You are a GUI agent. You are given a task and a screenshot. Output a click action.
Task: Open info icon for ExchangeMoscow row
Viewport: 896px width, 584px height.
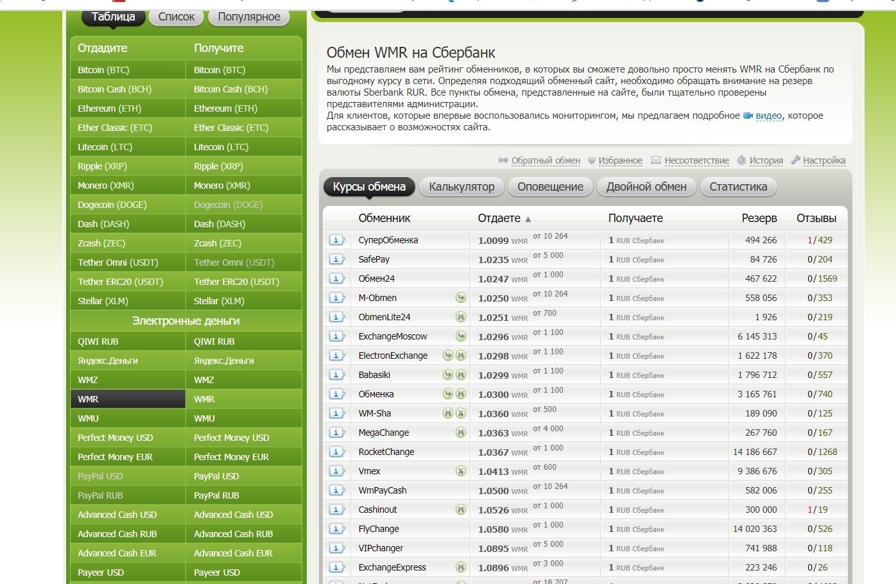(336, 336)
